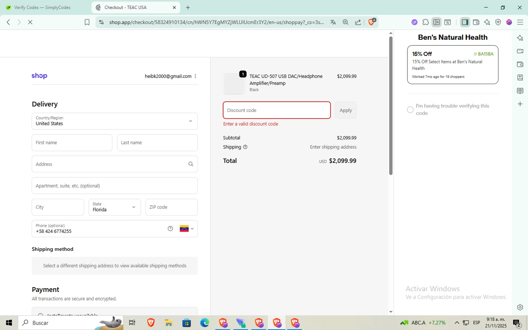528x330 pixels.
Task: Click the TEAC UD-507 product thumbnail
Action: click(x=234, y=83)
